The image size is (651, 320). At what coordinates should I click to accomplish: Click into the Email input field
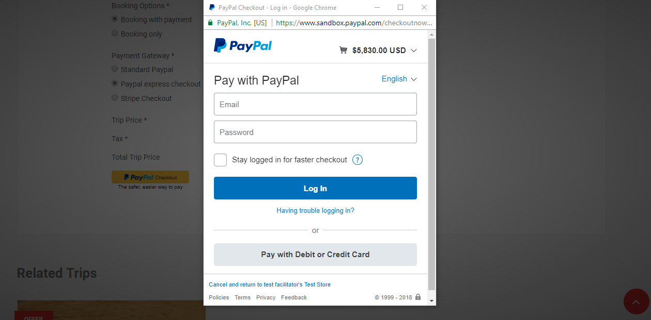click(315, 104)
